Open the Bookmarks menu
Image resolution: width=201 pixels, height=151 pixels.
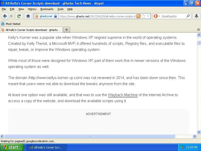pos(47,9)
